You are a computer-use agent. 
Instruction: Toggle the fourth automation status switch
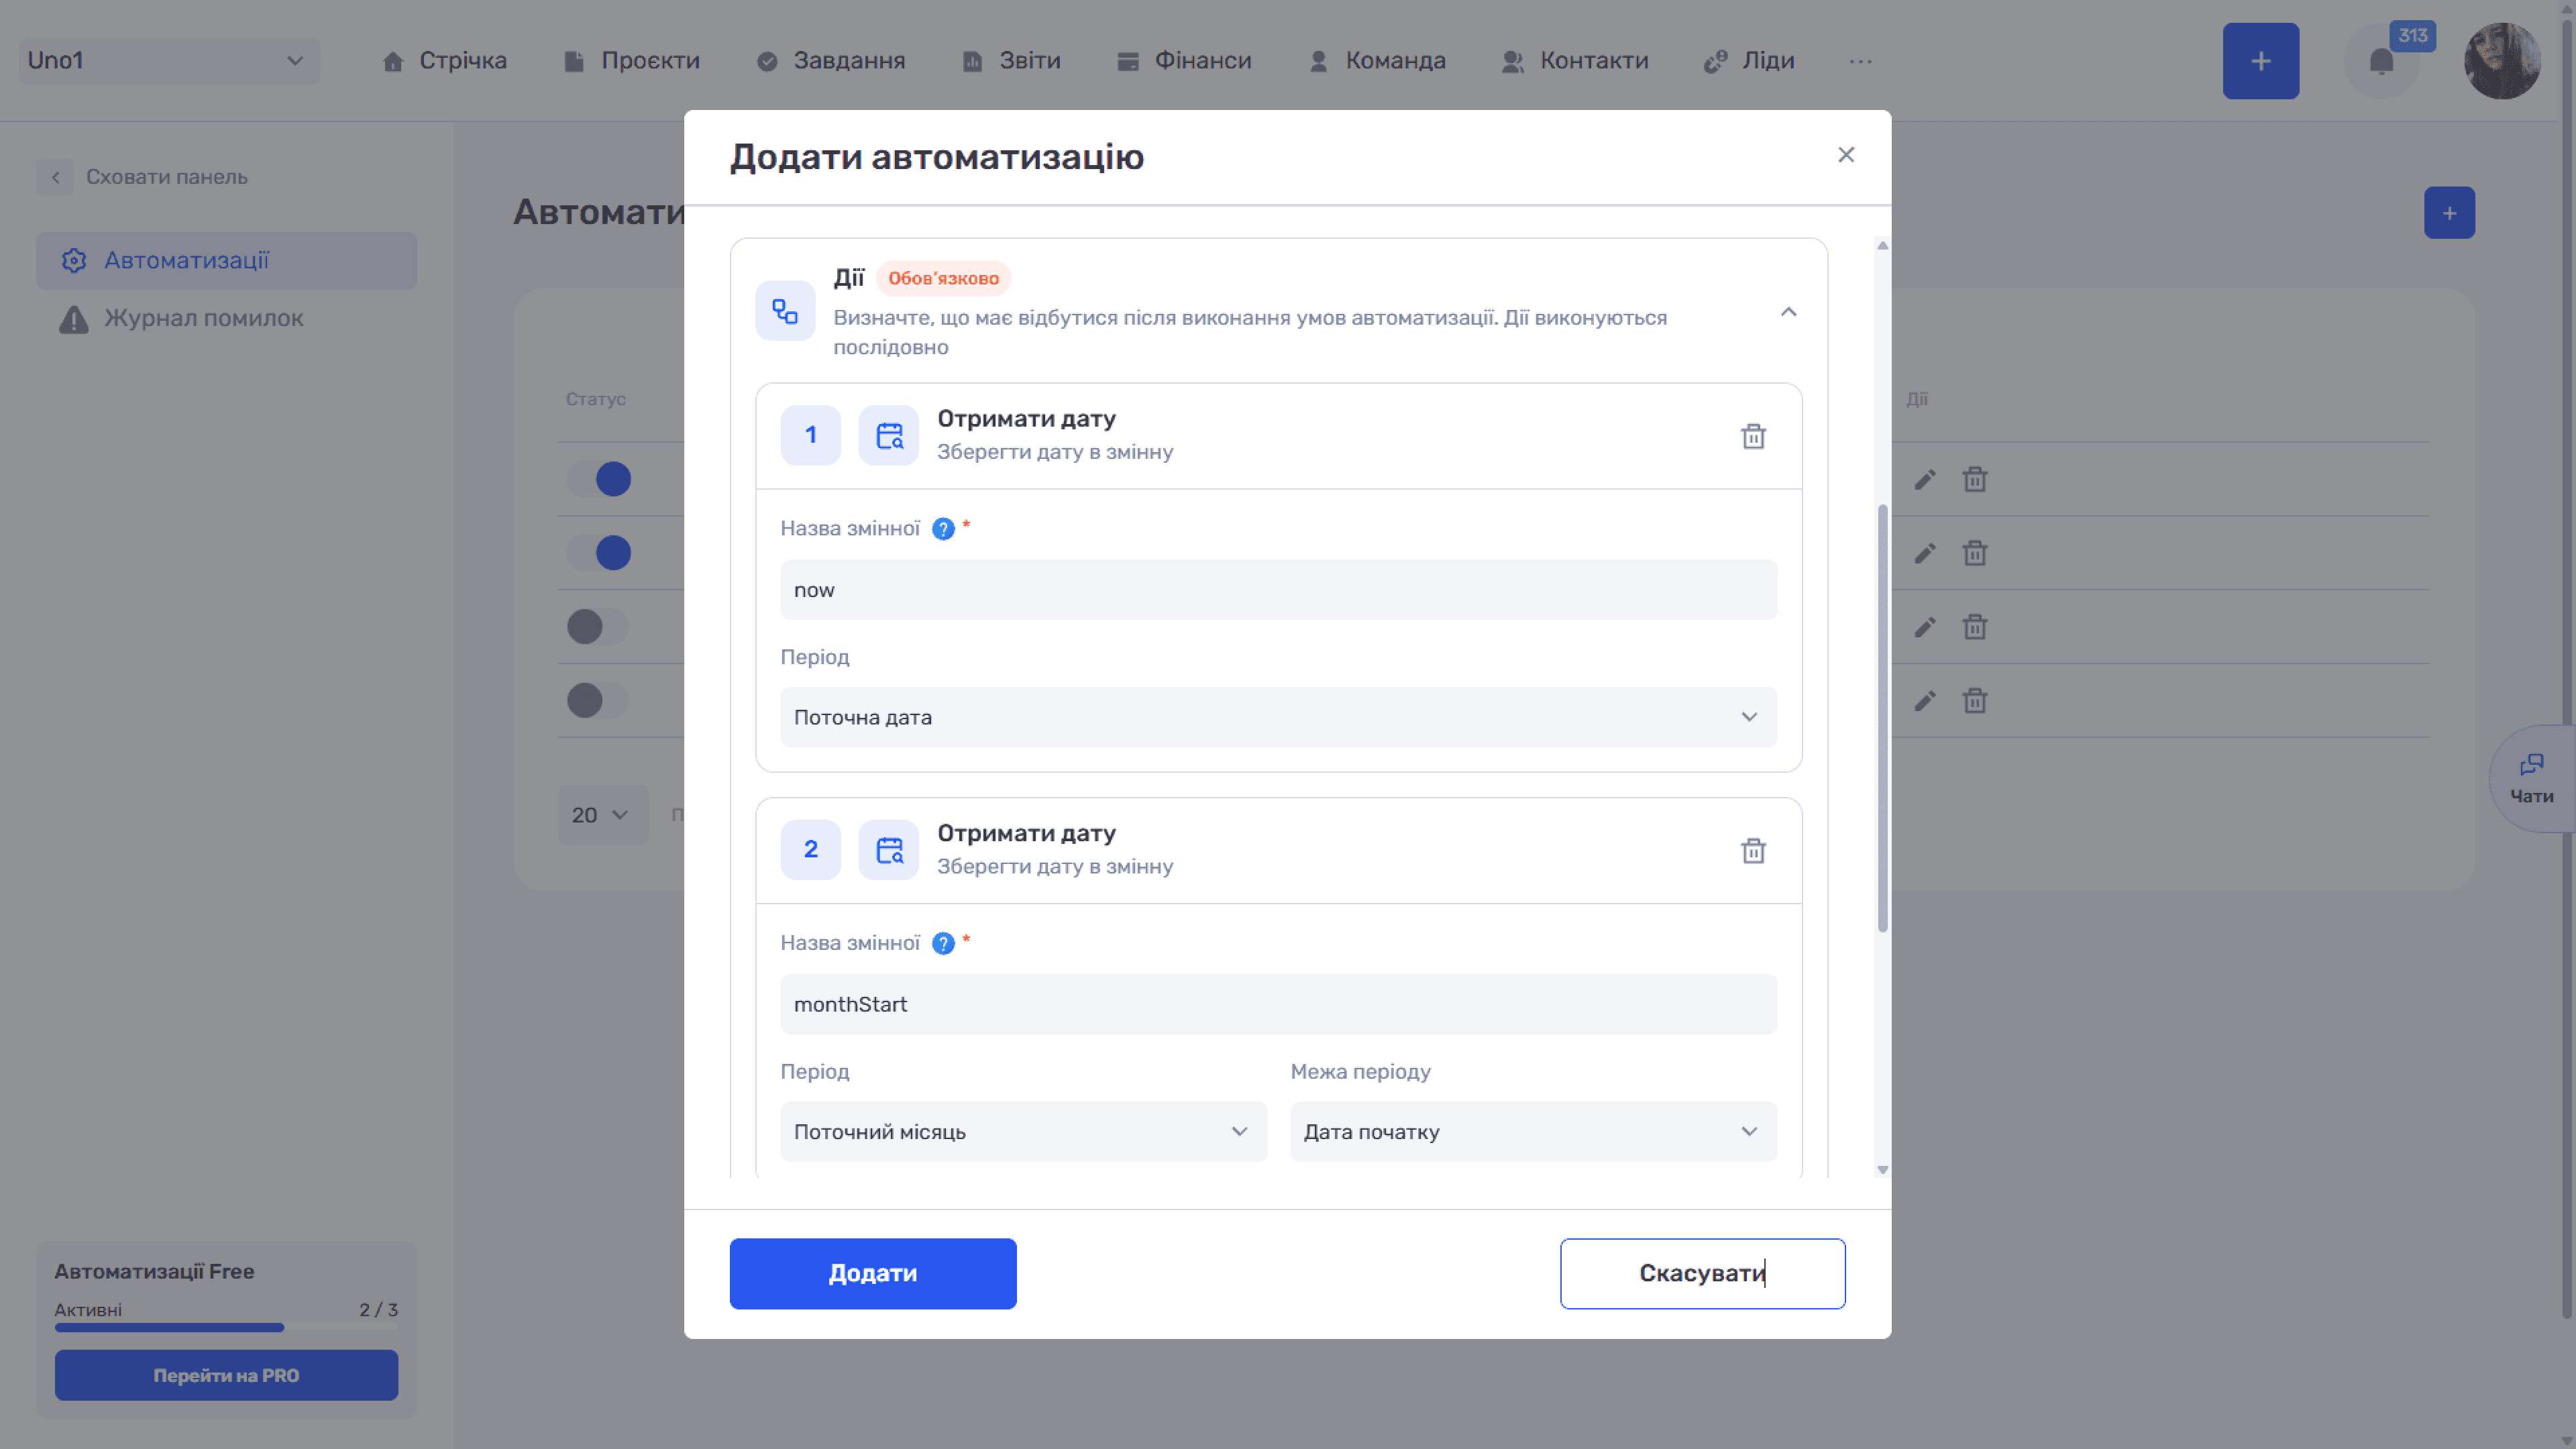(599, 701)
